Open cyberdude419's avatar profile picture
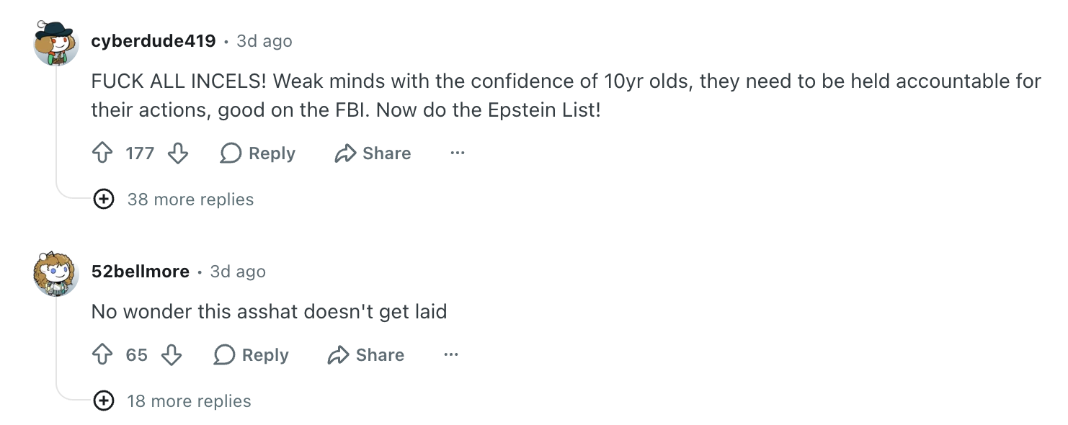Screen dimensions: 1068x425 coord(55,43)
